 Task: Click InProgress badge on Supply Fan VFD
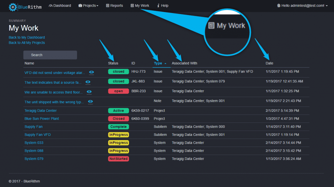[x=118, y=135]
